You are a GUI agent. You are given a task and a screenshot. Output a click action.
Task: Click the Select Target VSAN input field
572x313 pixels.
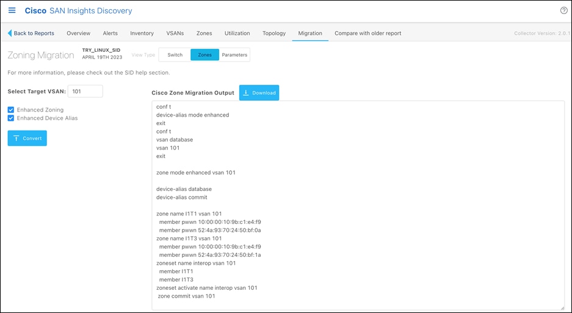pos(85,91)
